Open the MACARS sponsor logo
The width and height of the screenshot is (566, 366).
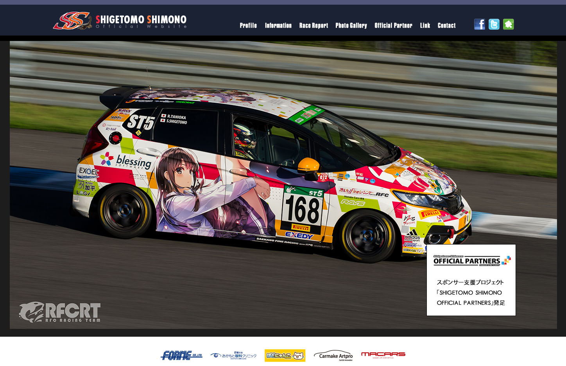tap(383, 355)
